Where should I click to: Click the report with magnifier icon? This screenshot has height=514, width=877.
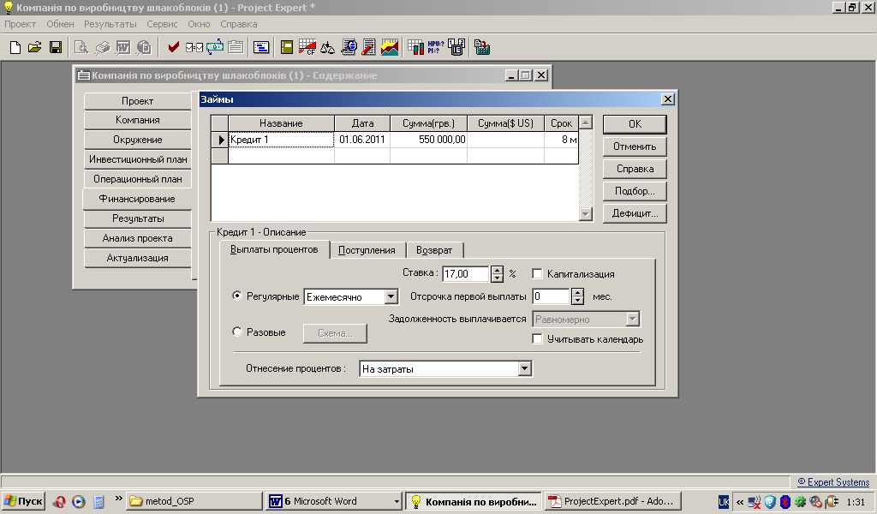coord(349,47)
